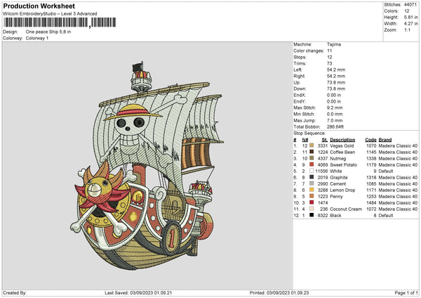Click the Stitches value '44071'

[410, 5]
